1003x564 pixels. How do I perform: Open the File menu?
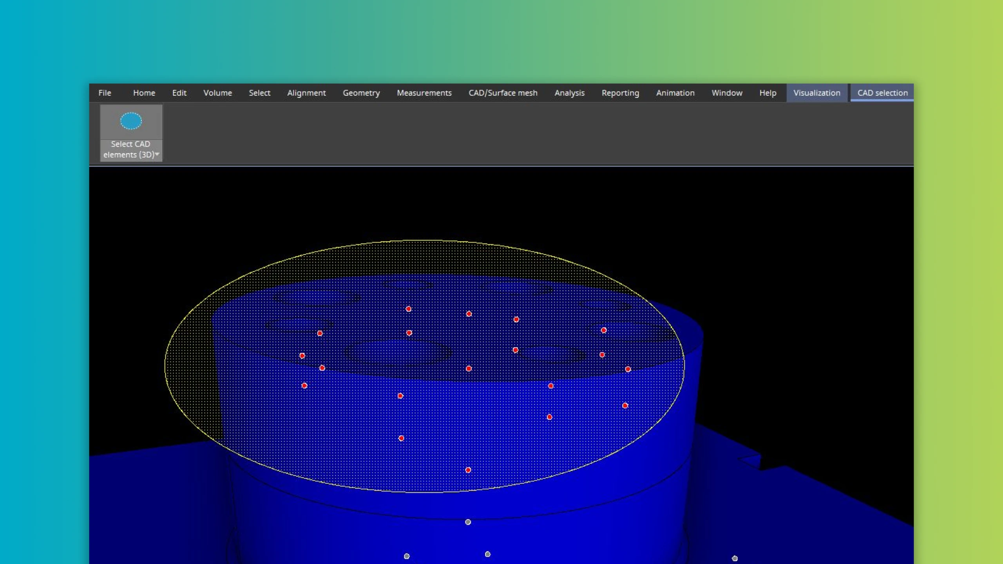coord(105,93)
